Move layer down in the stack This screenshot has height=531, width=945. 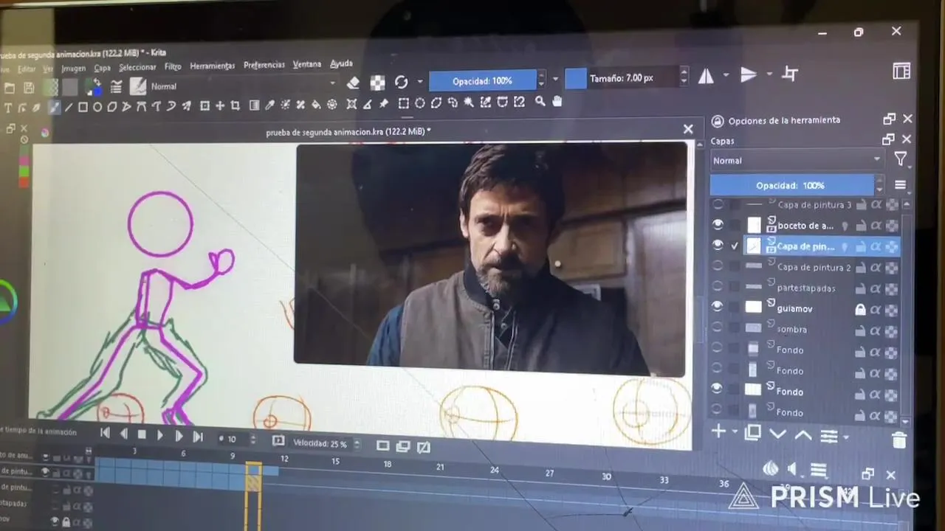tap(777, 434)
